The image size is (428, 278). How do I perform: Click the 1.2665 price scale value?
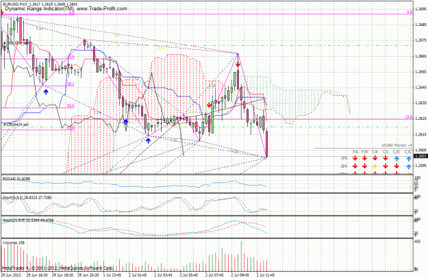(420, 56)
